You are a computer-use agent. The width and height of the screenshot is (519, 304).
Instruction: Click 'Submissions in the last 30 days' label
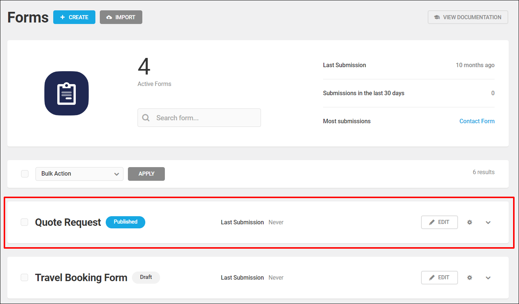(364, 93)
